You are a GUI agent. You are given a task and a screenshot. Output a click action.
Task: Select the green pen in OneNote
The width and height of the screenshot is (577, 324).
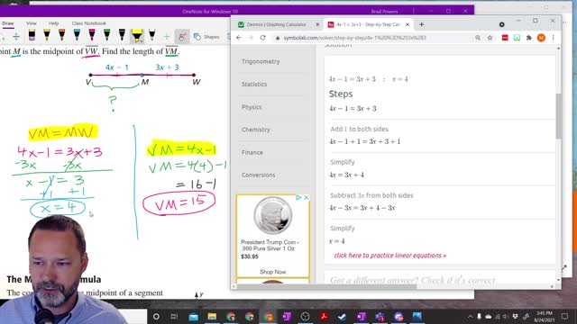(x=107, y=35)
